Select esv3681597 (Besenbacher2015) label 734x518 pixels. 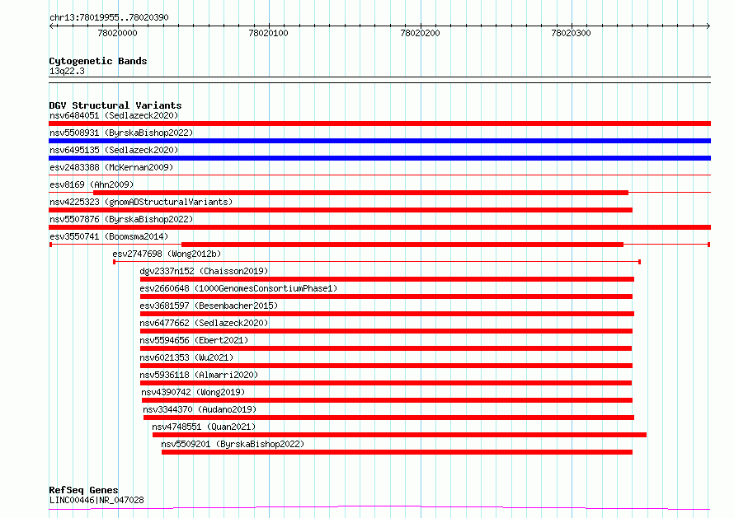[x=209, y=306]
